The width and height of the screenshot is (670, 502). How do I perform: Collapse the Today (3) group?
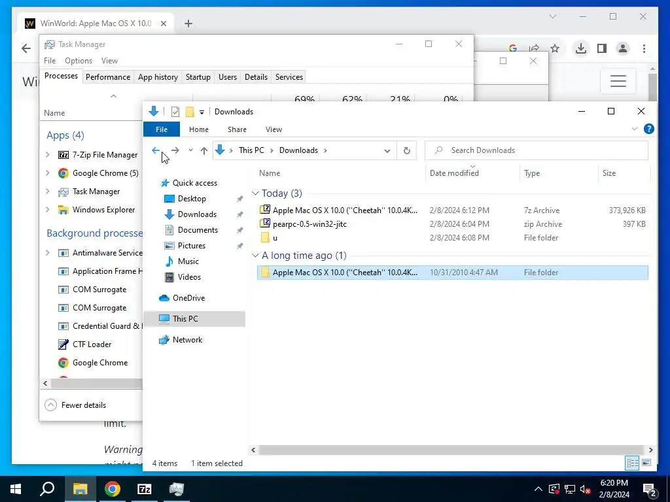coord(255,193)
